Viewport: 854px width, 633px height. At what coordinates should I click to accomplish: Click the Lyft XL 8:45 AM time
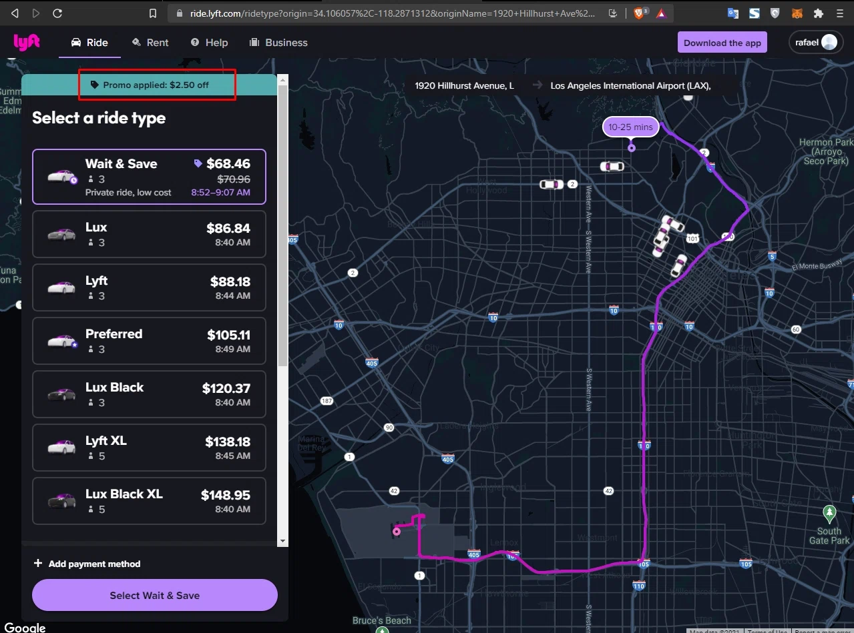232,456
